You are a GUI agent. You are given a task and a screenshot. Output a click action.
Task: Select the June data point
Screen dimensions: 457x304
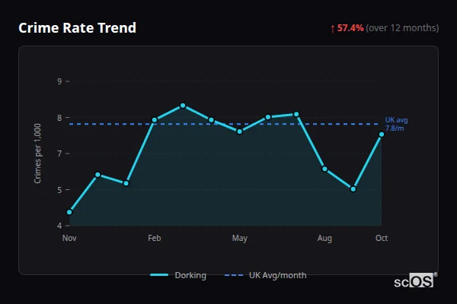(268, 117)
